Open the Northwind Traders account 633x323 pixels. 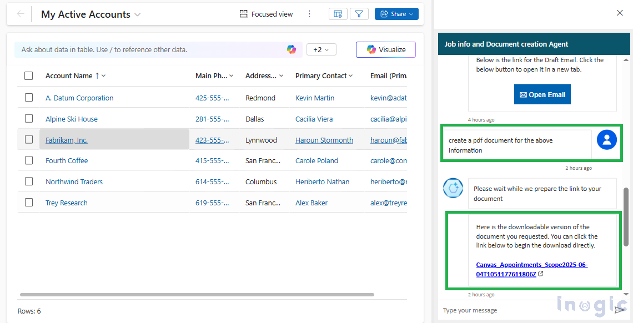click(x=74, y=181)
